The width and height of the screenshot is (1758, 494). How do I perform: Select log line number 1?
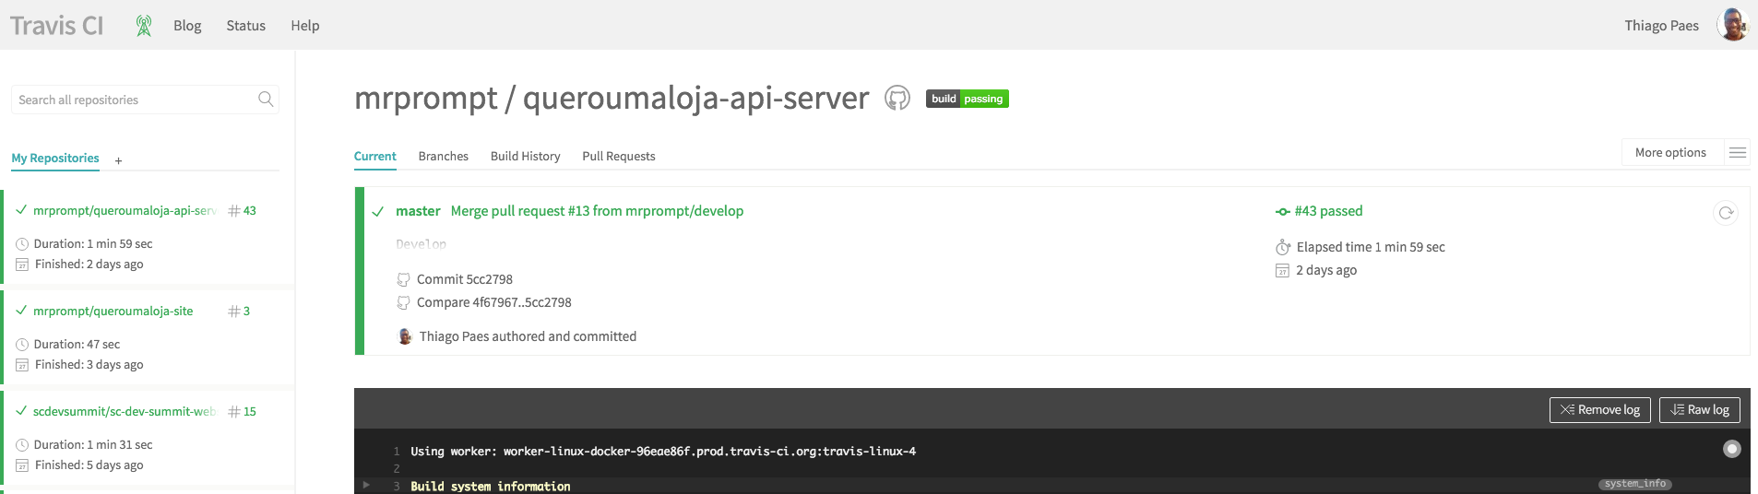click(397, 452)
